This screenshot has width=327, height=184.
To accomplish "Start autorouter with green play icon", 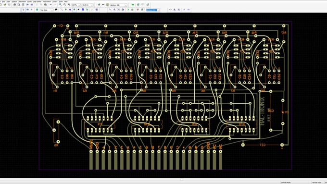I will (128, 10).
